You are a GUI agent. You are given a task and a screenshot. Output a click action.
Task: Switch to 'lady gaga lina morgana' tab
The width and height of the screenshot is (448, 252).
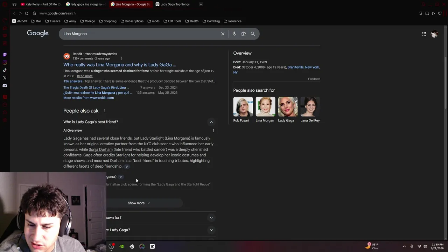[86, 4]
